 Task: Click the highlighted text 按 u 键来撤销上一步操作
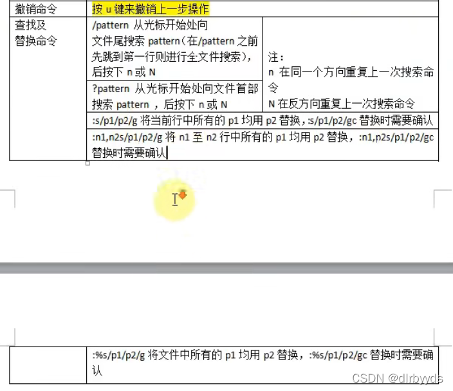pos(150,9)
